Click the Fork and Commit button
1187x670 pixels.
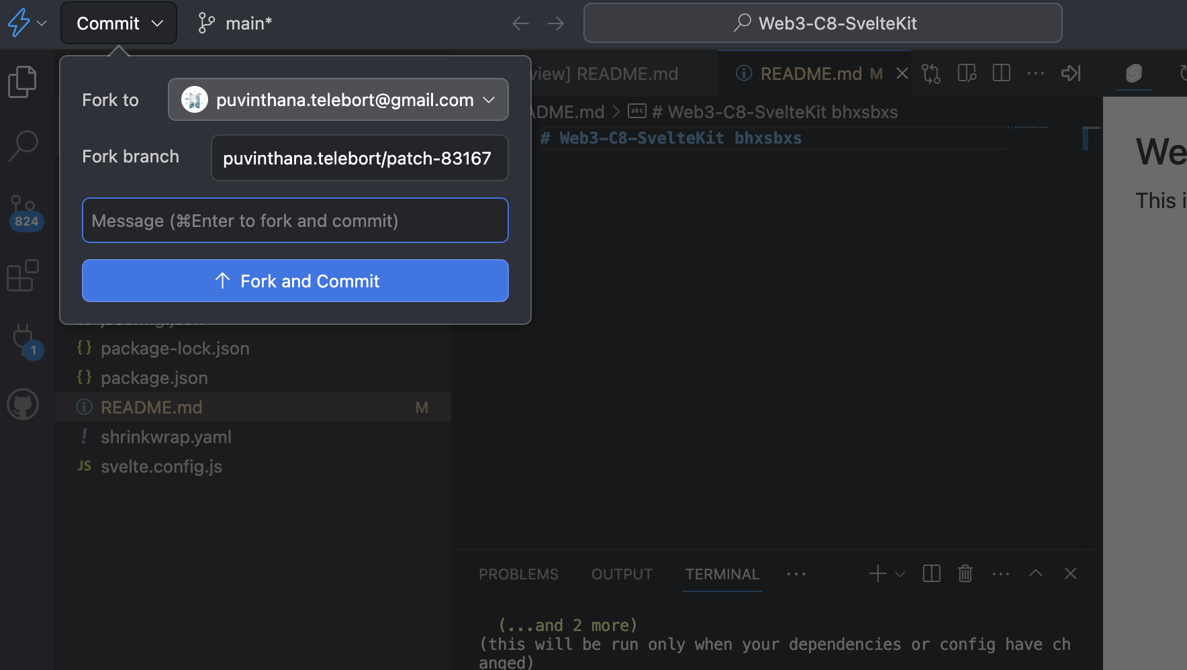(295, 281)
